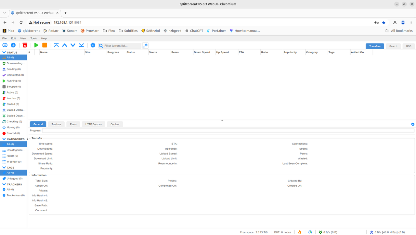416x235 pixels.
Task: Click the Add Torrent File plus icon
Action: (13, 45)
